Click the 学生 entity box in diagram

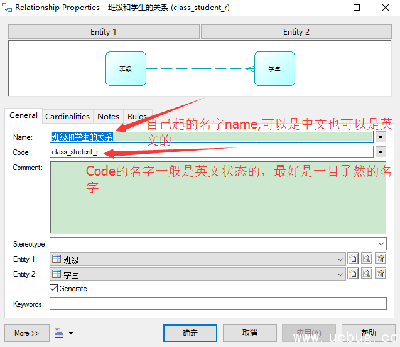point(274,68)
